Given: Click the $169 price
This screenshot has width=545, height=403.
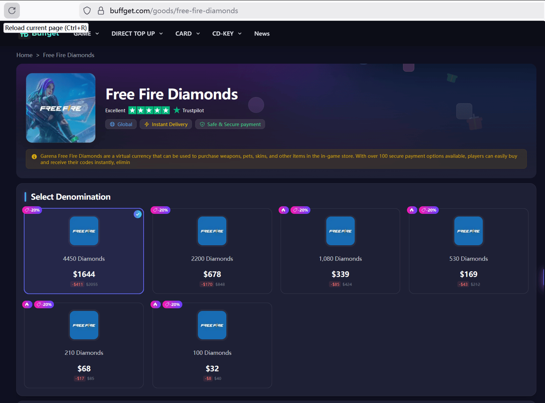Looking at the screenshot, I should tap(469, 274).
